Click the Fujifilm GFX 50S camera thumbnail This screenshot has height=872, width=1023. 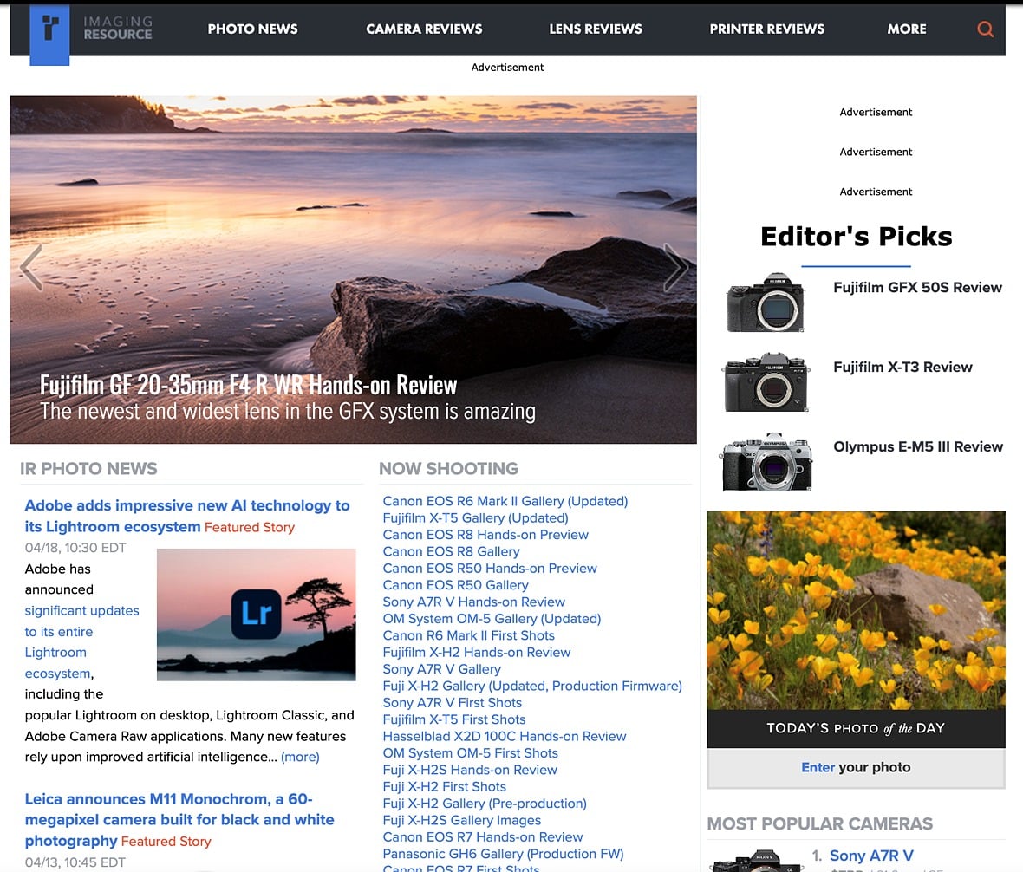coord(766,303)
